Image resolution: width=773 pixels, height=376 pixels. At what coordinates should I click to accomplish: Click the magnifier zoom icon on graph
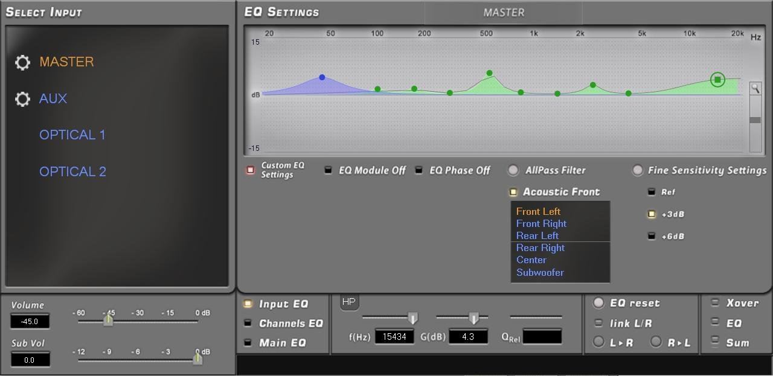(x=755, y=89)
